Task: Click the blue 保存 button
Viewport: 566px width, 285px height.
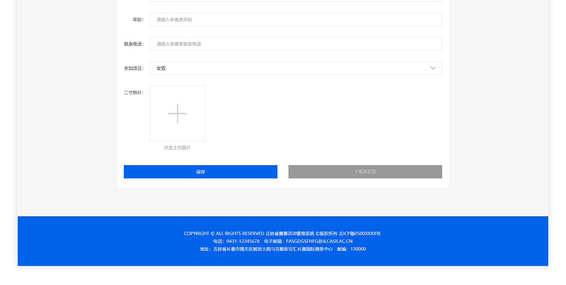Action: click(x=200, y=172)
